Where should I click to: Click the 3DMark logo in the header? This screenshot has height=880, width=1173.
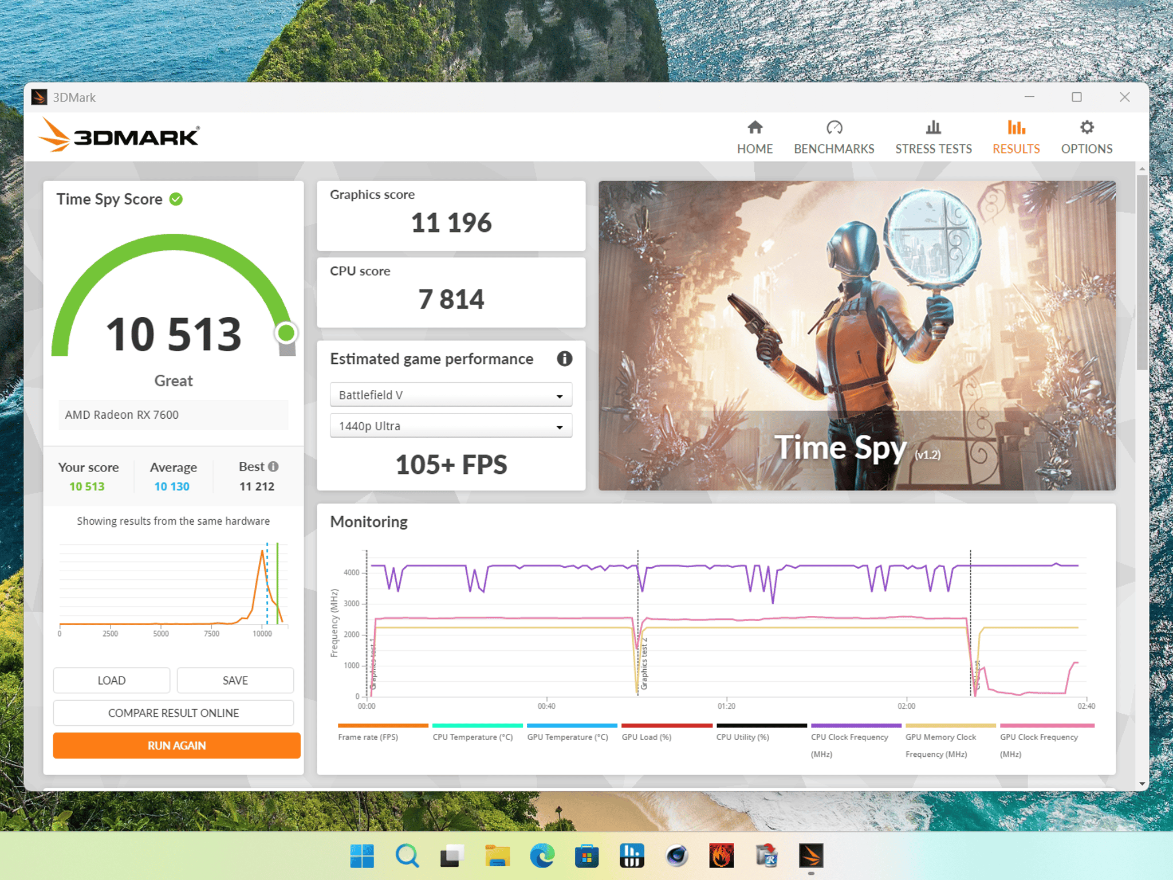click(x=119, y=135)
